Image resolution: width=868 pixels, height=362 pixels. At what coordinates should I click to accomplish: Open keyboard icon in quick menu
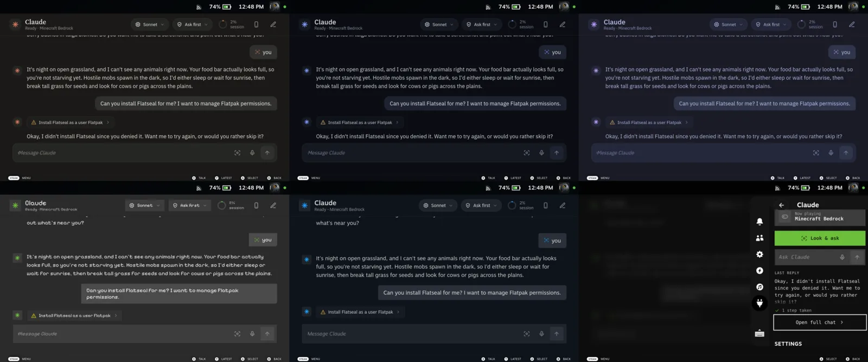pos(759,333)
